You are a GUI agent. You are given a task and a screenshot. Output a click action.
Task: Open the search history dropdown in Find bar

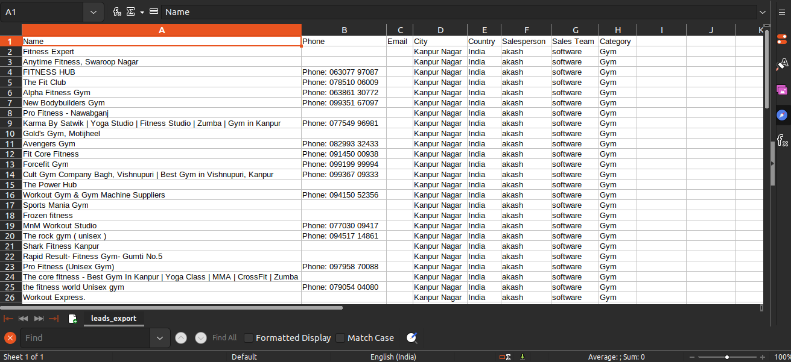(159, 338)
